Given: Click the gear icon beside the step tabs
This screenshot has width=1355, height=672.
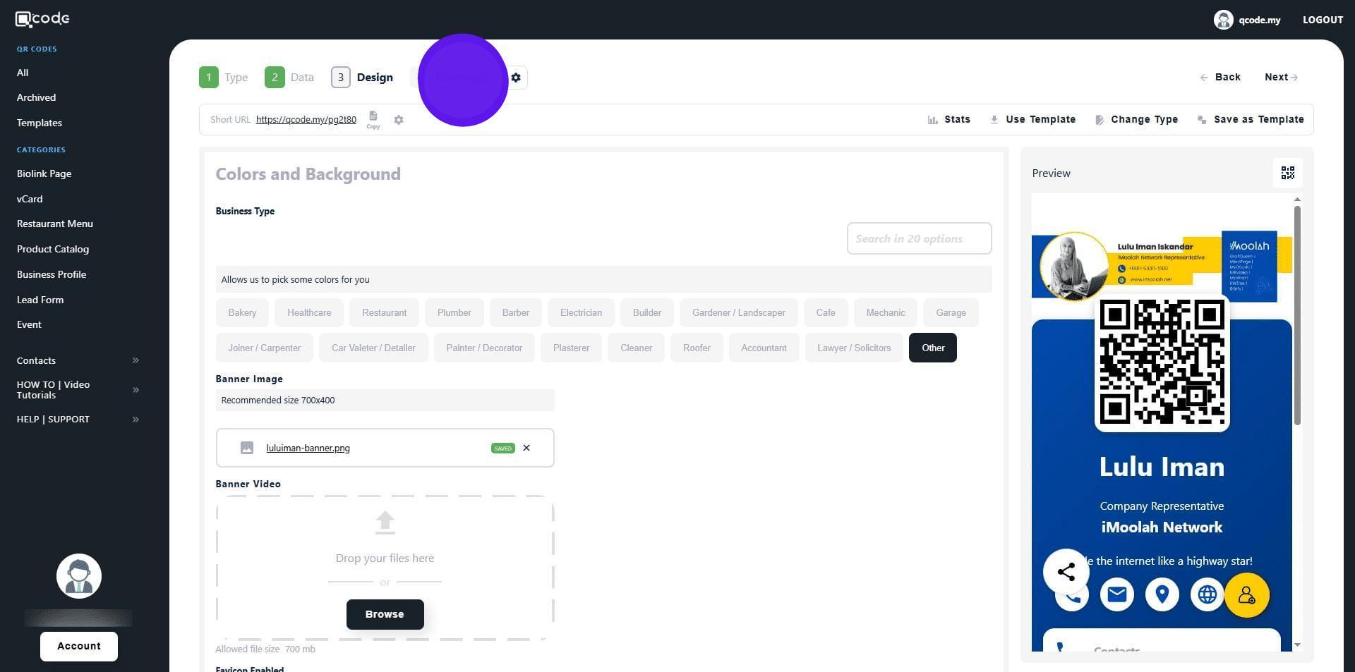Looking at the screenshot, I should pyautogui.click(x=516, y=78).
